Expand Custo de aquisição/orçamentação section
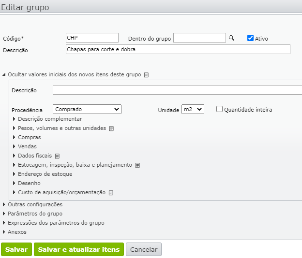302x258 pixels. click(59, 192)
